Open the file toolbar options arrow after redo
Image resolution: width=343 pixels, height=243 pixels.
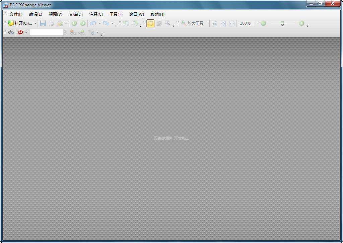(116, 26)
